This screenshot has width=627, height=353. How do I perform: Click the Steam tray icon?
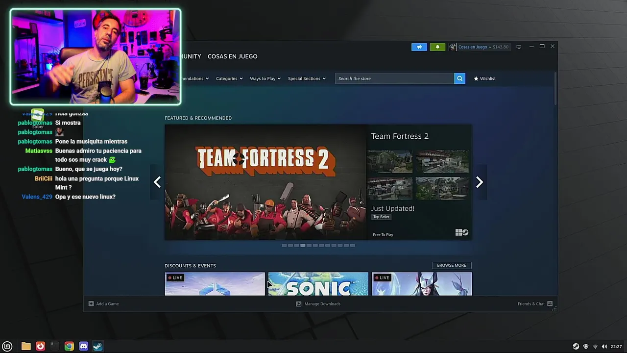point(576,347)
